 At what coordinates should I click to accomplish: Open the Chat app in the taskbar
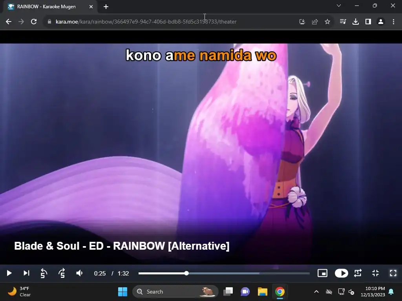tap(245, 292)
